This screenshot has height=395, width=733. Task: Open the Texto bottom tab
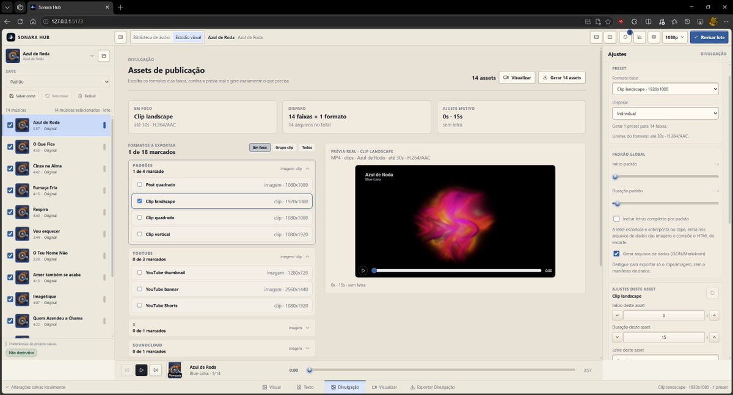tap(304, 387)
